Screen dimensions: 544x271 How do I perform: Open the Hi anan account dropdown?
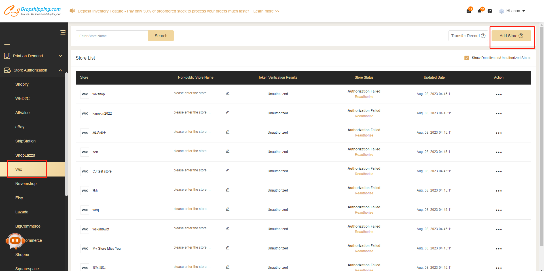(x=513, y=11)
